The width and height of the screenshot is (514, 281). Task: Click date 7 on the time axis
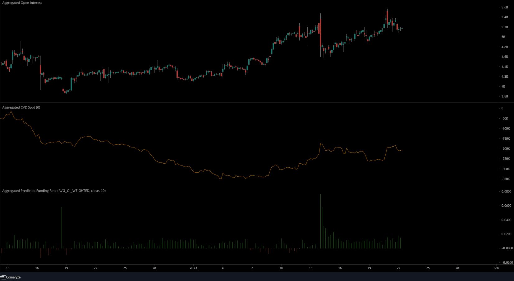point(252,268)
